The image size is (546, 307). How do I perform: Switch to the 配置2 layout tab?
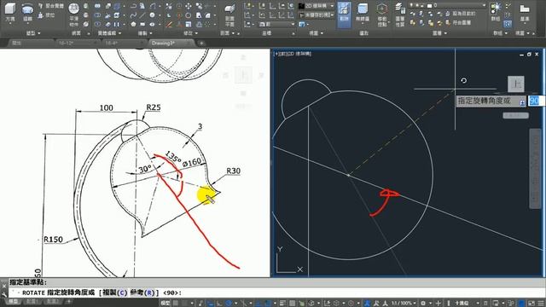[53, 301]
